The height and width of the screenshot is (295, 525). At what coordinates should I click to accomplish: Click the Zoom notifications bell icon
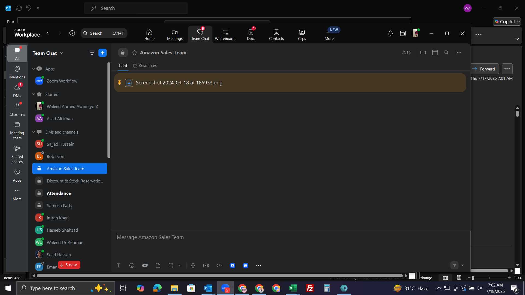(x=390, y=33)
